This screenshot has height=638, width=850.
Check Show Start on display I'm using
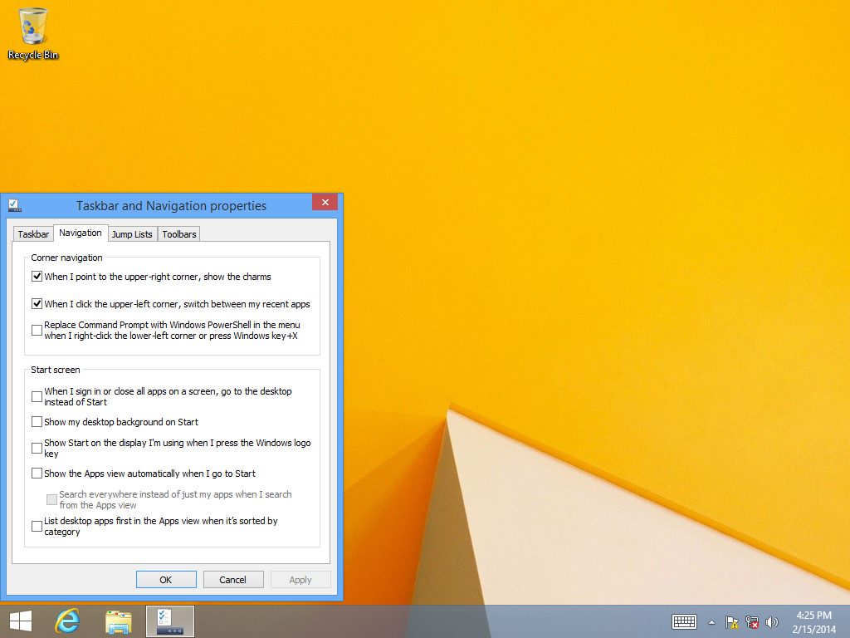(37, 448)
